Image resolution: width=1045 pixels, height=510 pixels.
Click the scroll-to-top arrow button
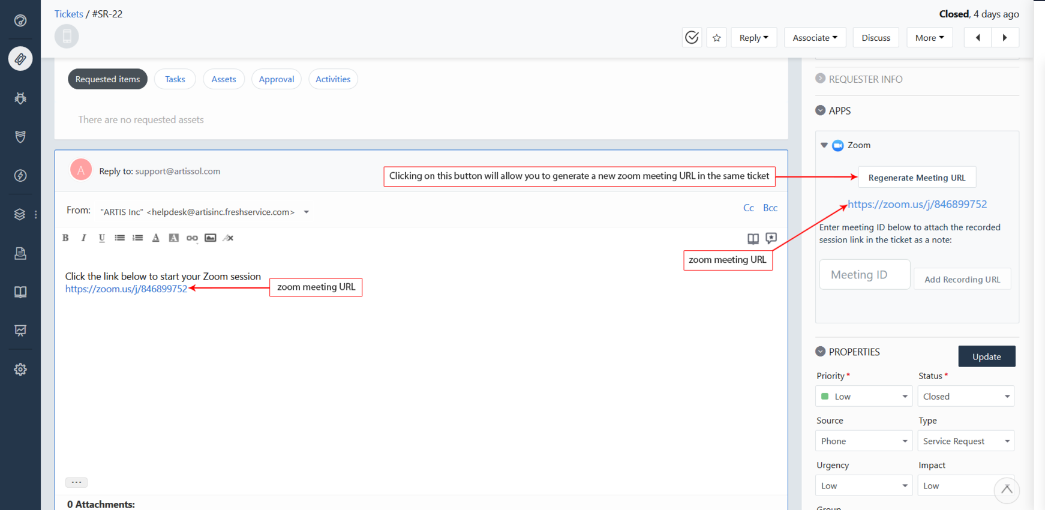click(x=1007, y=490)
